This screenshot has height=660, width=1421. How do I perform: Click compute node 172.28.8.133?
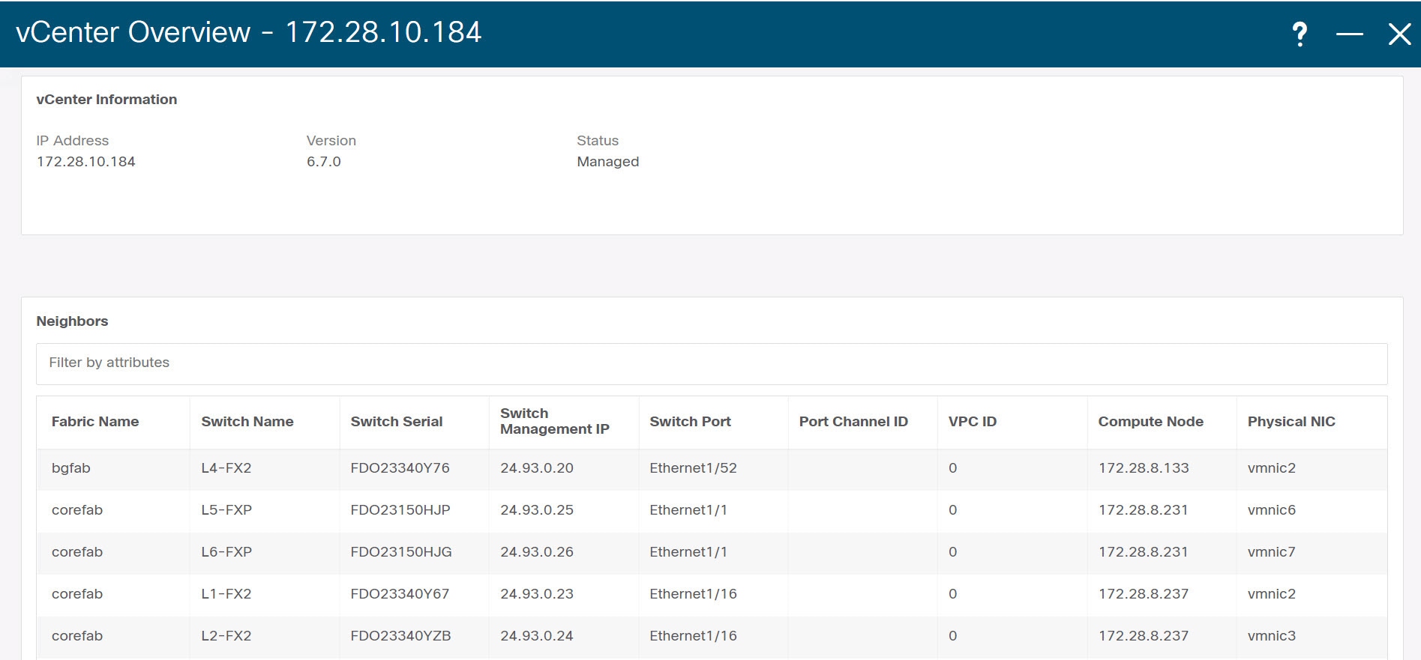[1144, 468]
